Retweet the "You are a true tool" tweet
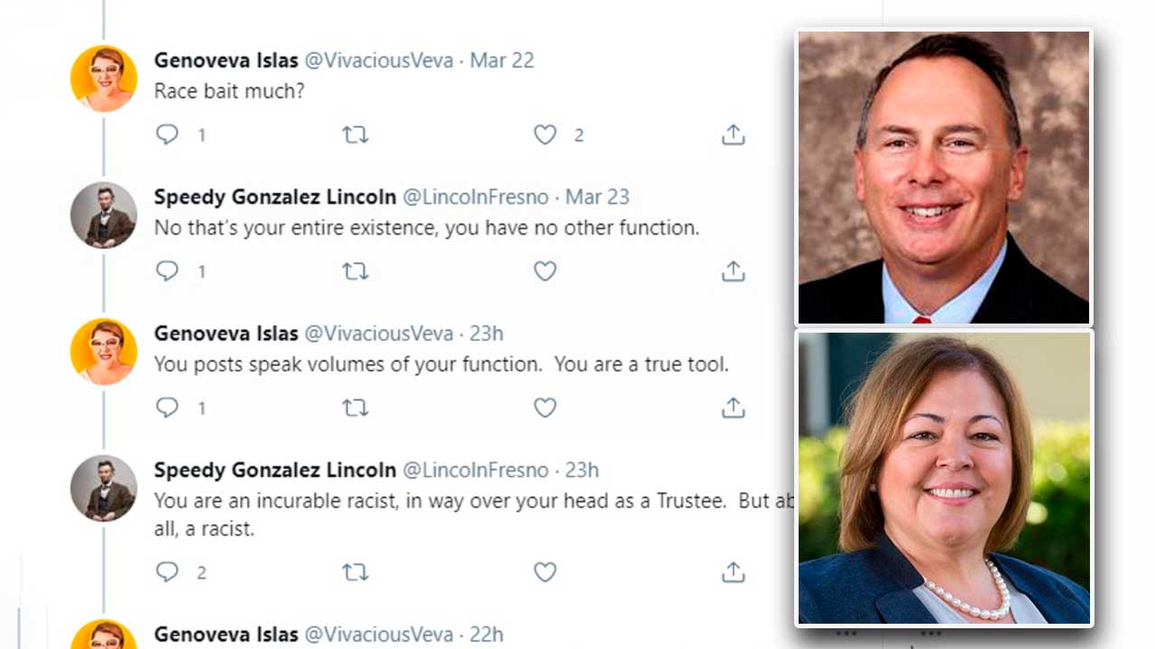Screen dimensions: 1155x649 pyautogui.click(x=356, y=407)
